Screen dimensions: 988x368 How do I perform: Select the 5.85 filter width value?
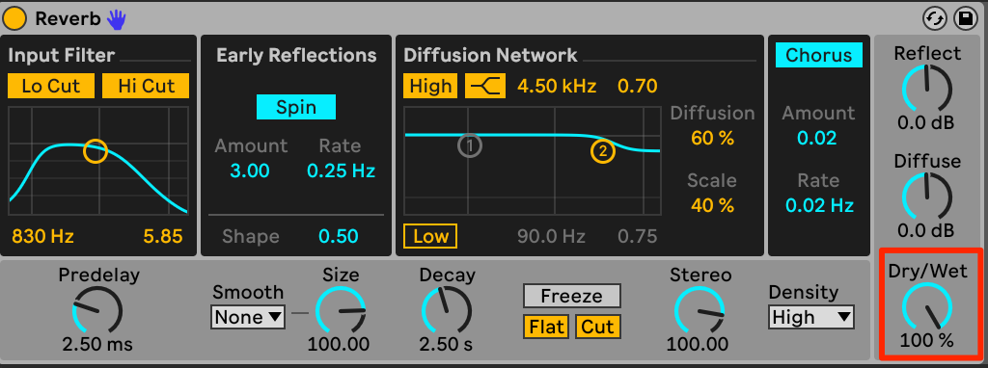162,237
